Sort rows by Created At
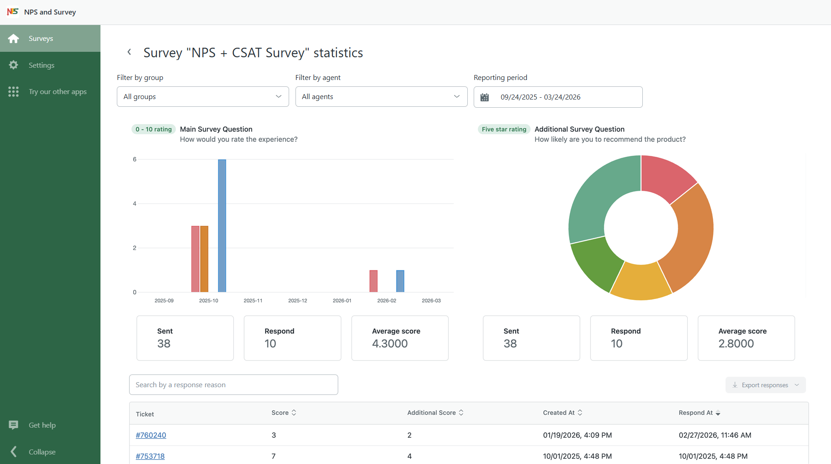Image resolution: width=831 pixels, height=464 pixels. tap(581, 412)
